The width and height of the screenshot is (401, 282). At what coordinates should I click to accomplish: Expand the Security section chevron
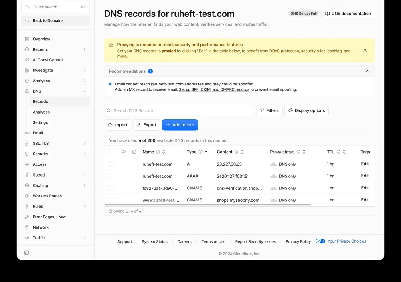pos(85,154)
